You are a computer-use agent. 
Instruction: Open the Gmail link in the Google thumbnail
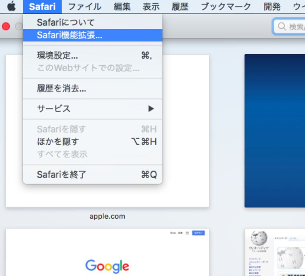coord(173,233)
